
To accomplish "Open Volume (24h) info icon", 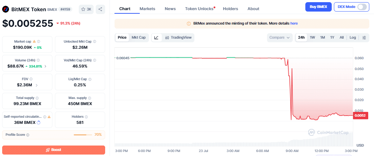I will (38, 60).
